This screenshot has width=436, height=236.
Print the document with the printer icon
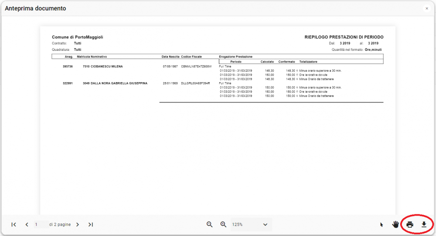pyautogui.click(x=410, y=225)
